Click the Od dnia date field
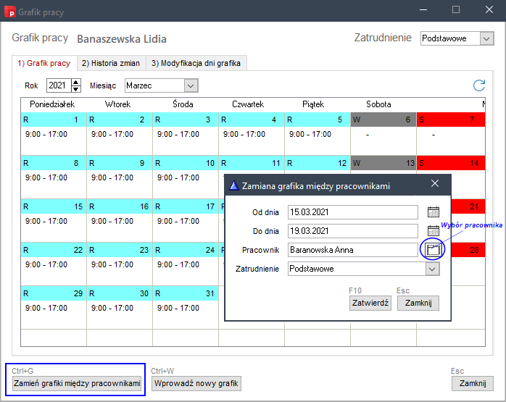 (352, 212)
